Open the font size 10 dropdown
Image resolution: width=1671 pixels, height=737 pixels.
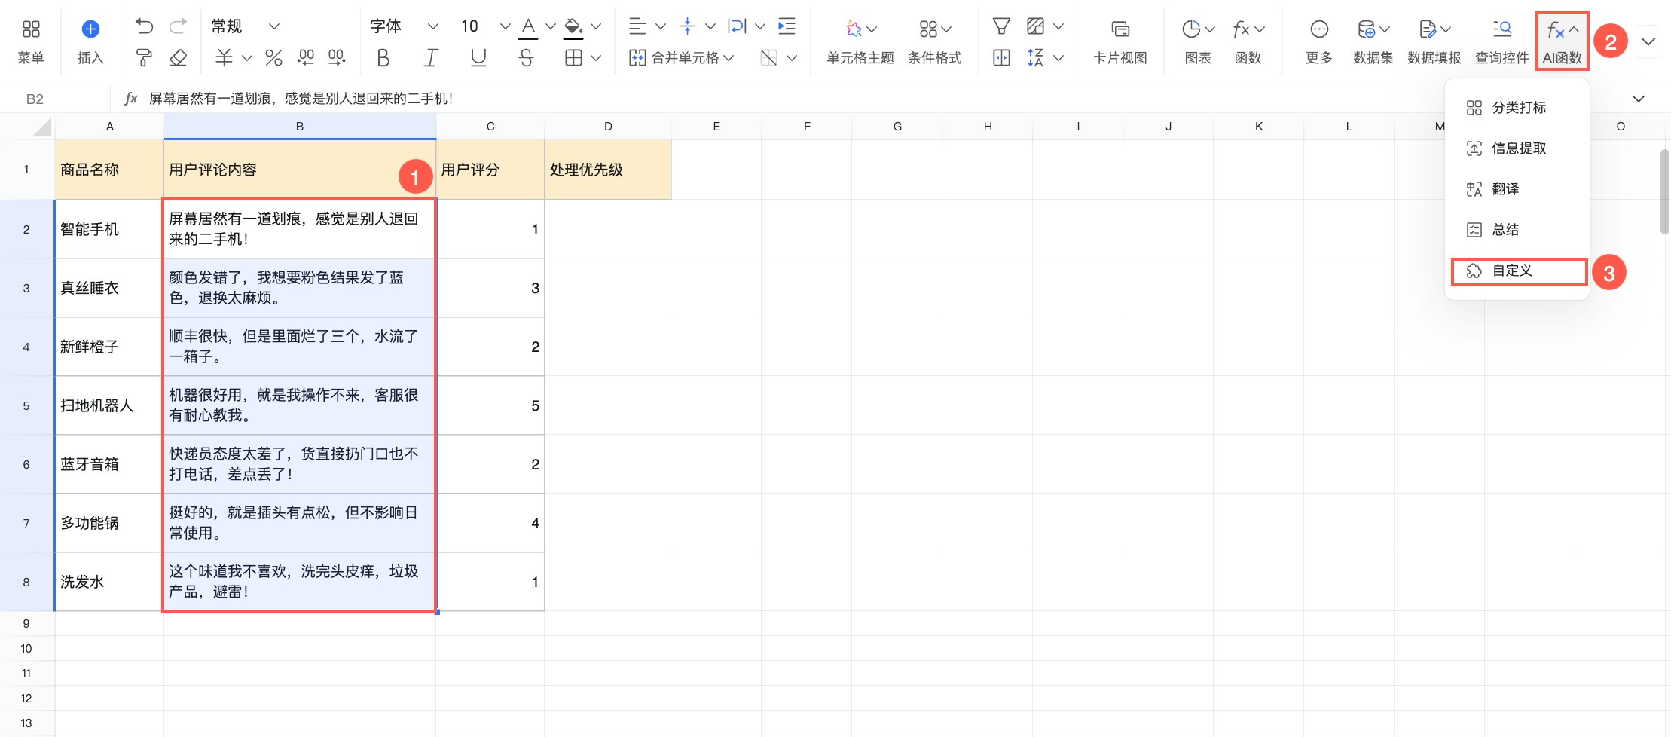pos(485,26)
